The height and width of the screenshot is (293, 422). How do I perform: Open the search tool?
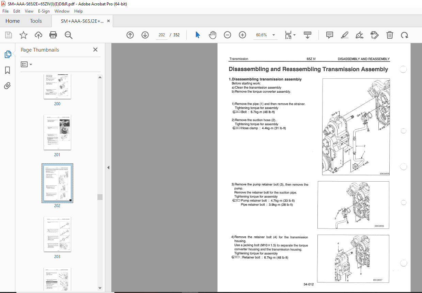(68, 35)
